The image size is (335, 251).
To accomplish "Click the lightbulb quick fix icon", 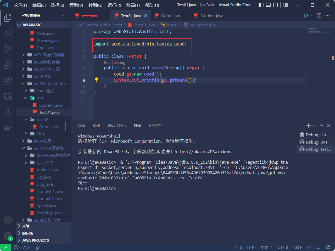I will click(96, 80).
